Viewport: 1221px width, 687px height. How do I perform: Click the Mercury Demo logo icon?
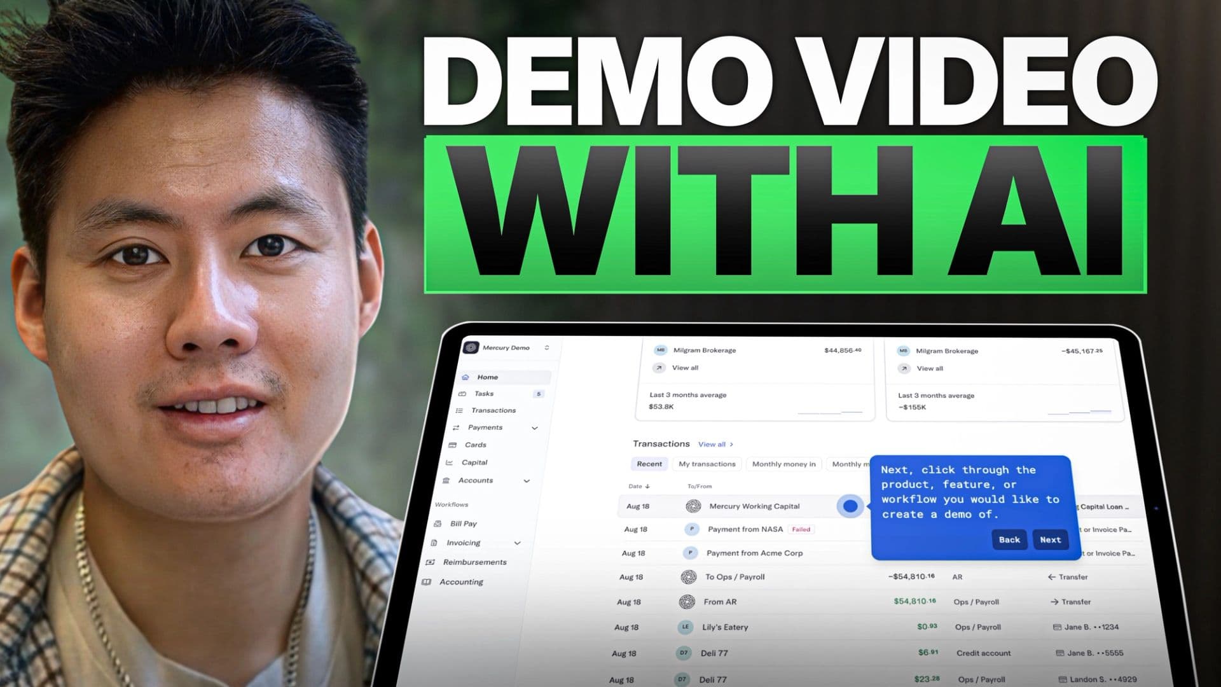click(471, 347)
